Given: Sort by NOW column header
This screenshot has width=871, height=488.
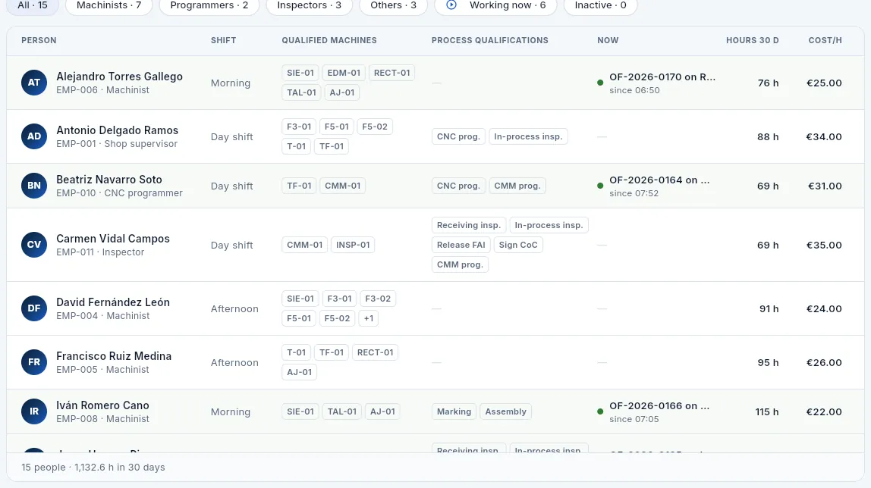Looking at the screenshot, I should pyautogui.click(x=608, y=40).
